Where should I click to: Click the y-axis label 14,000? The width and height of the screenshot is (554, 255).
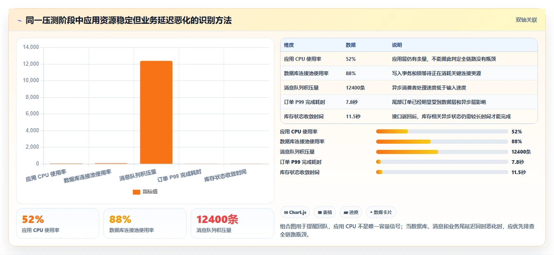(31, 47)
